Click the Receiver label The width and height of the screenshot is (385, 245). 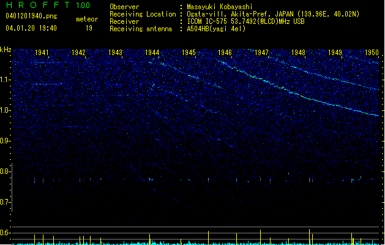124,21
